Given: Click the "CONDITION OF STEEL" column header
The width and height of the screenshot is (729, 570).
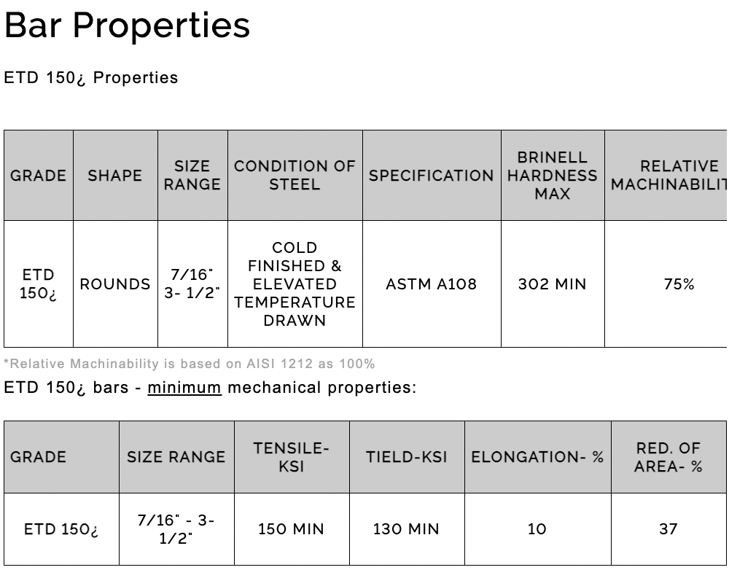Looking at the screenshot, I should pos(295,176).
